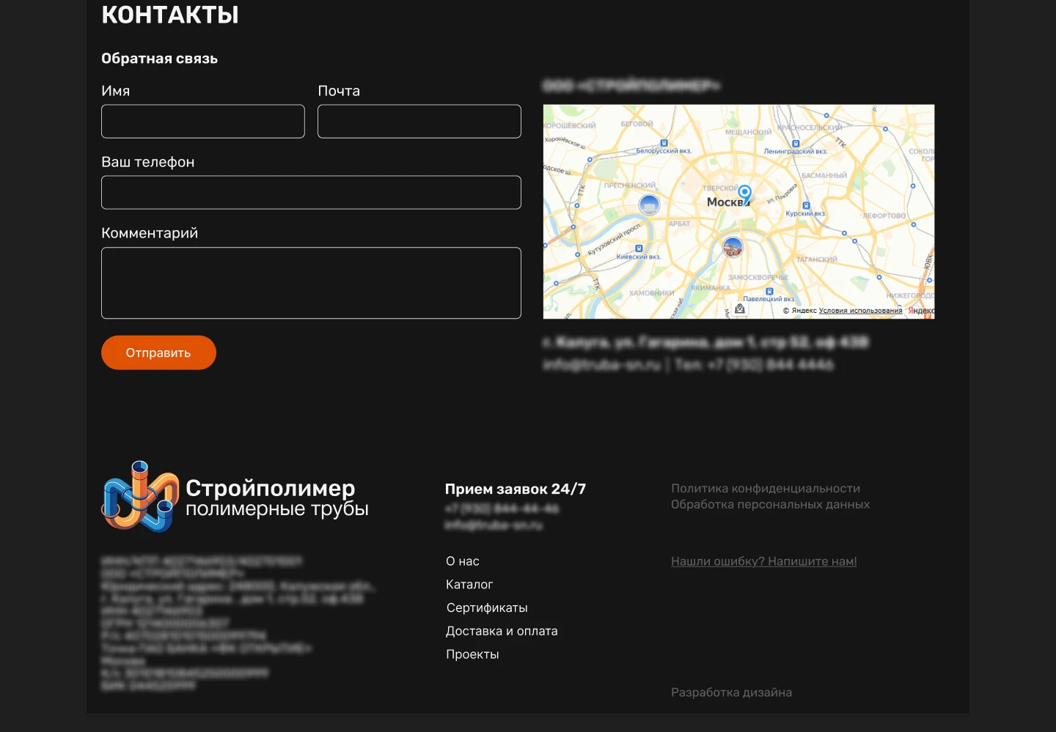
Task: Open the round landmark photo above Zamoskvorechye
Action: click(733, 248)
